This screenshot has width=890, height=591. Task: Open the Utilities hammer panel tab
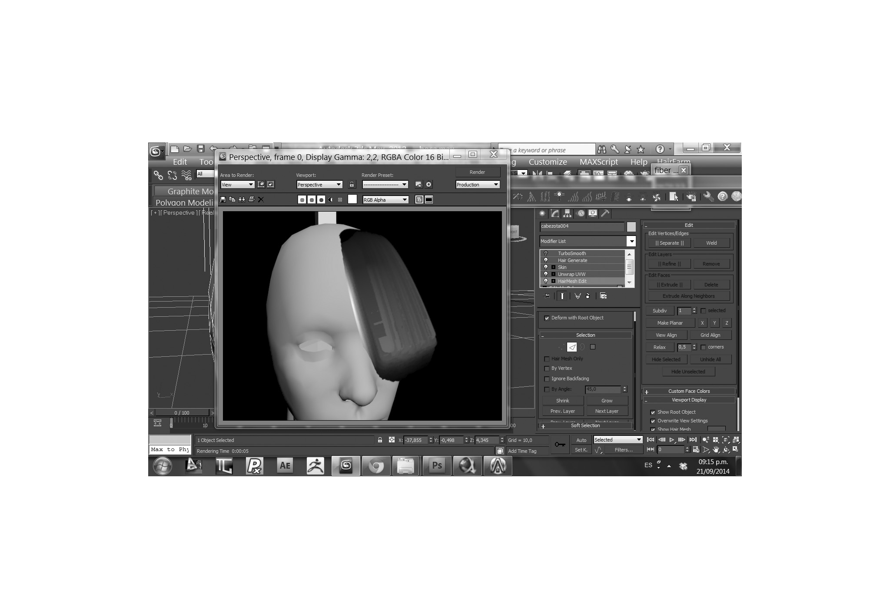[x=605, y=213]
